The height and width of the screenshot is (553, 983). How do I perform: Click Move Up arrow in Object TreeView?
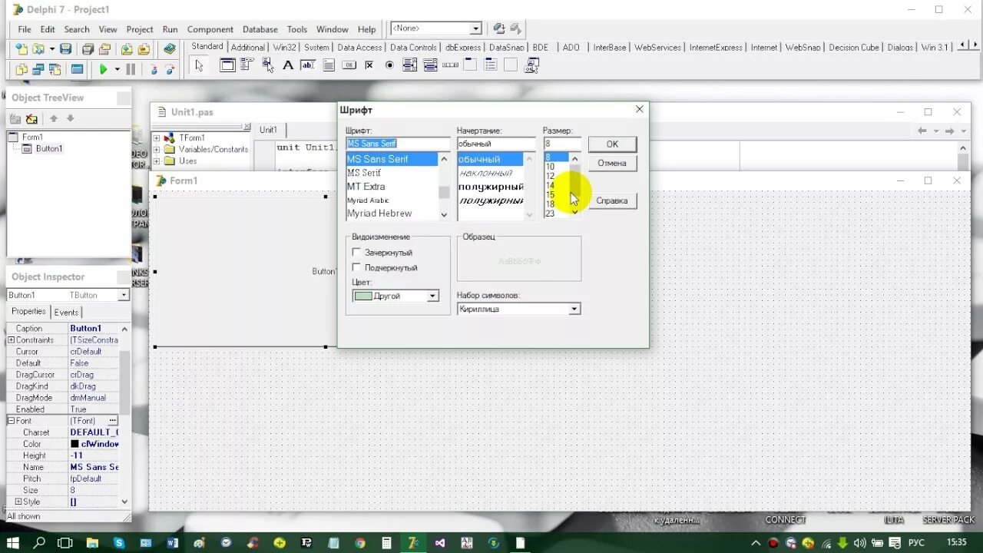(54, 119)
